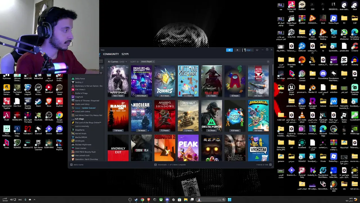Click Add a Game button

(x=77, y=165)
